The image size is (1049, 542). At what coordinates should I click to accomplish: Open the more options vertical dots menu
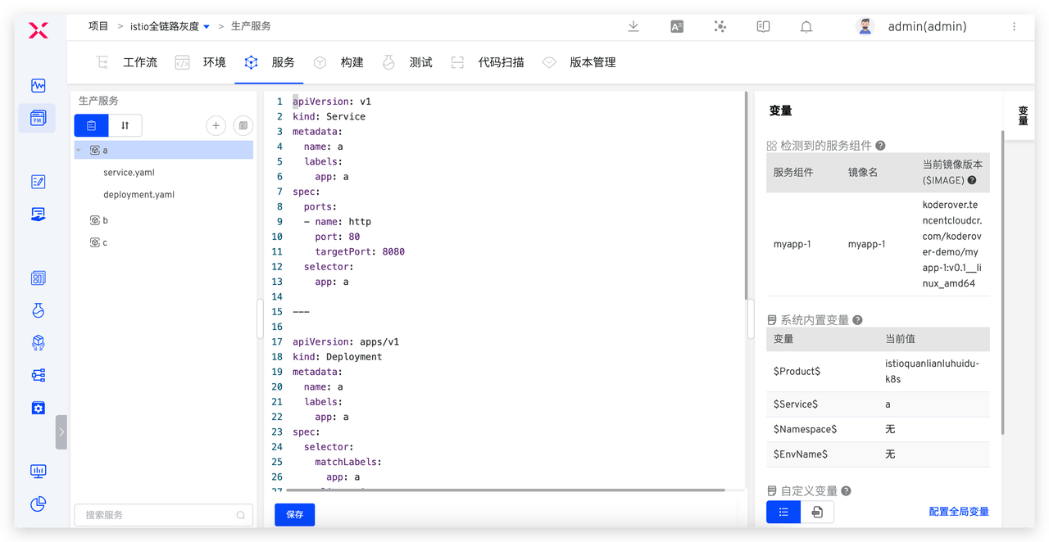(1015, 26)
